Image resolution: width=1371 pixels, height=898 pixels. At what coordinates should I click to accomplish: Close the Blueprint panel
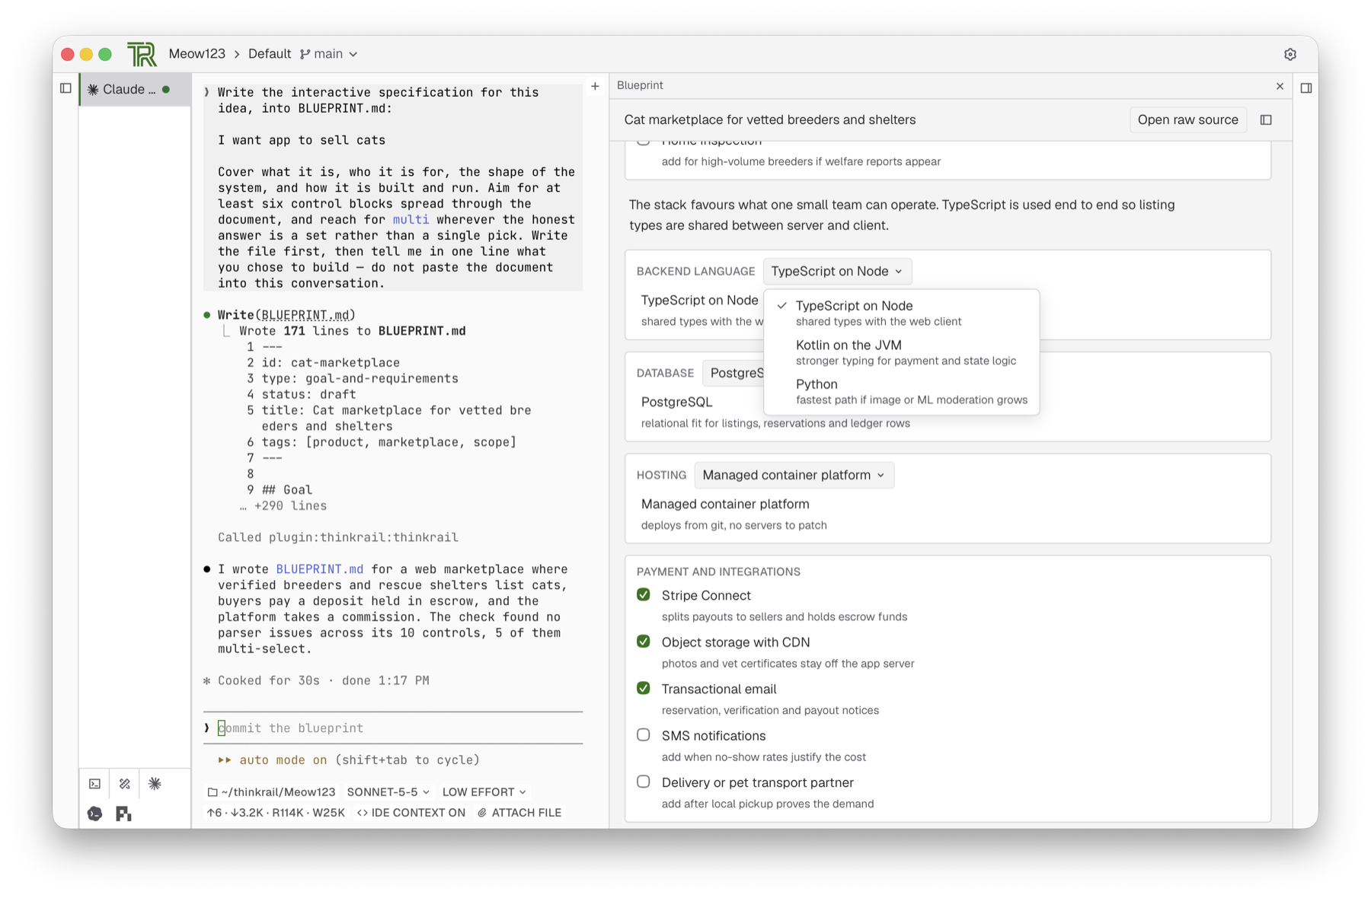pos(1280,86)
